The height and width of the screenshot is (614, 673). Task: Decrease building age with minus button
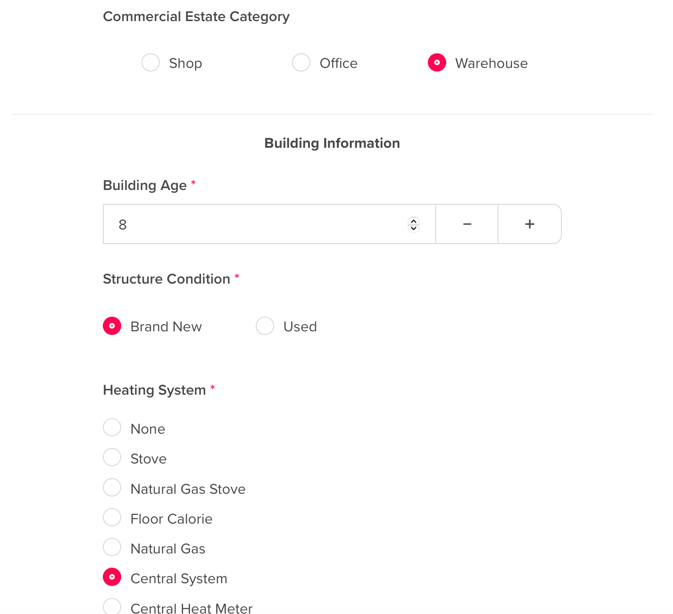[467, 224]
